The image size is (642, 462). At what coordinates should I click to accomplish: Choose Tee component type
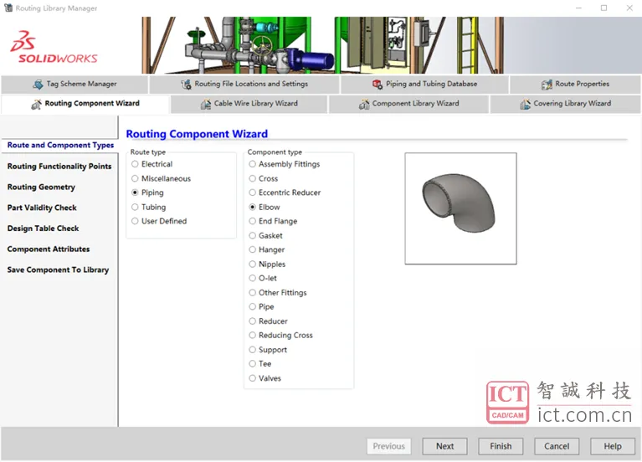(252, 364)
